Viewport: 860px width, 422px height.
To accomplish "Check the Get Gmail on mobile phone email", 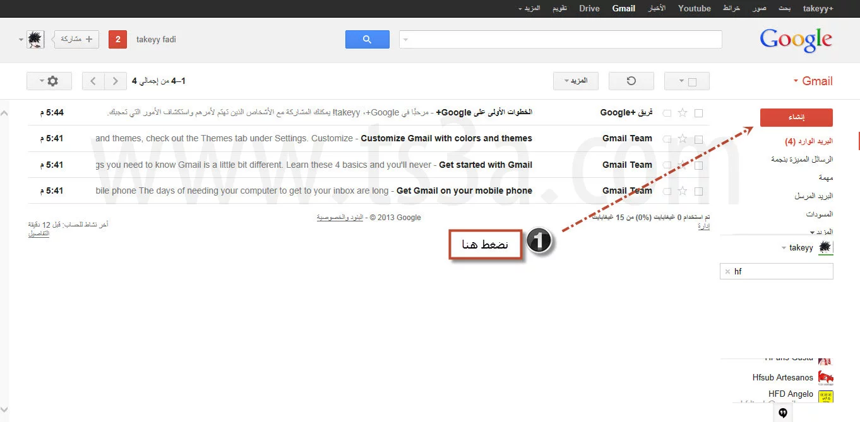I will coord(698,191).
